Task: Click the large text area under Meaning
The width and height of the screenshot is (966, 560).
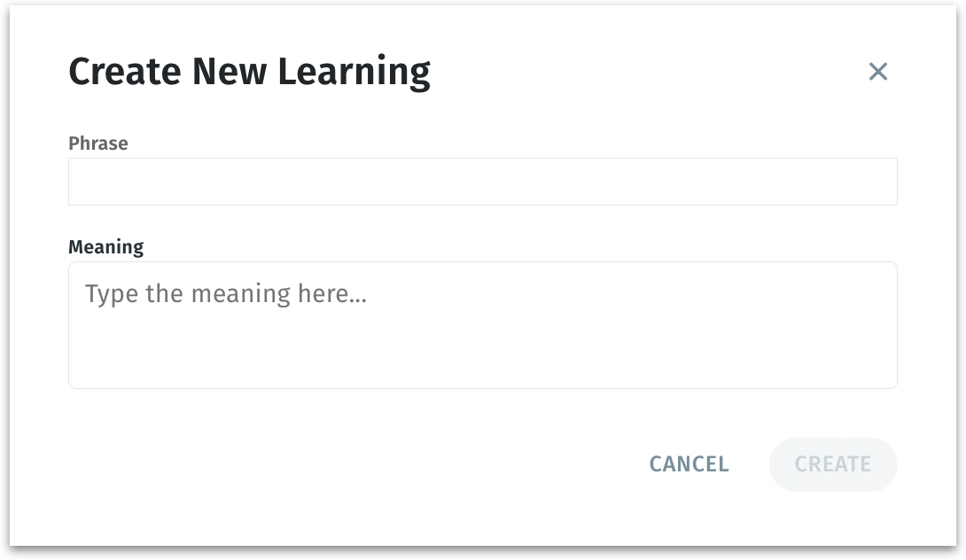Action: (x=482, y=325)
